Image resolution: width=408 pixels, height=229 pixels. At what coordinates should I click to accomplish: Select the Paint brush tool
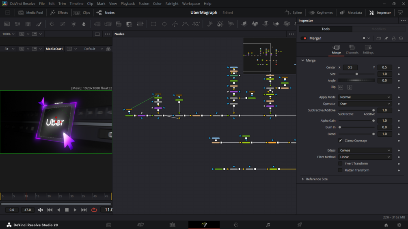point(39,24)
